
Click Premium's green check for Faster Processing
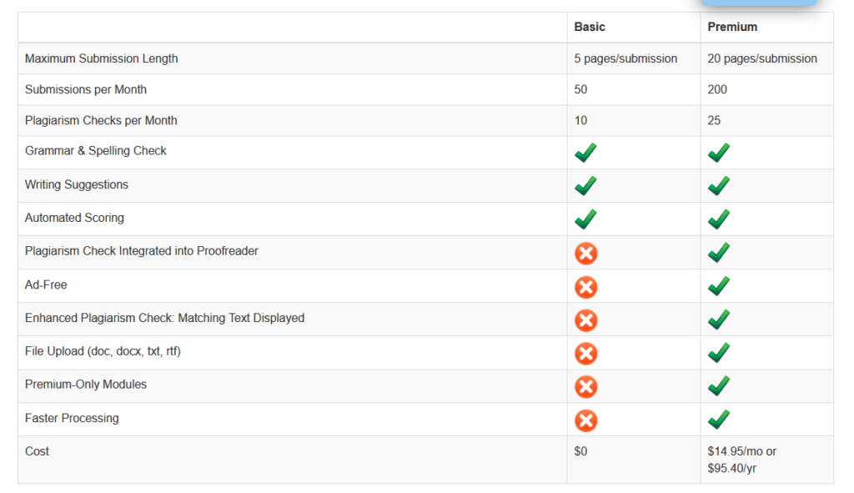tap(718, 420)
